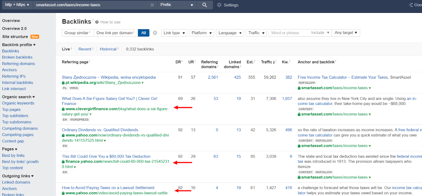Select One link per domain option
Viewport: 422px width, 196px height.
[116, 33]
